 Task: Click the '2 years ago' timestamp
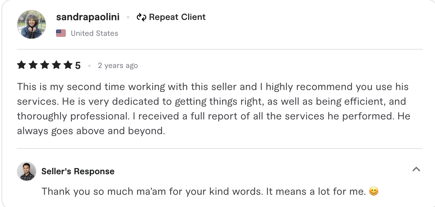(x=118, y=65)
